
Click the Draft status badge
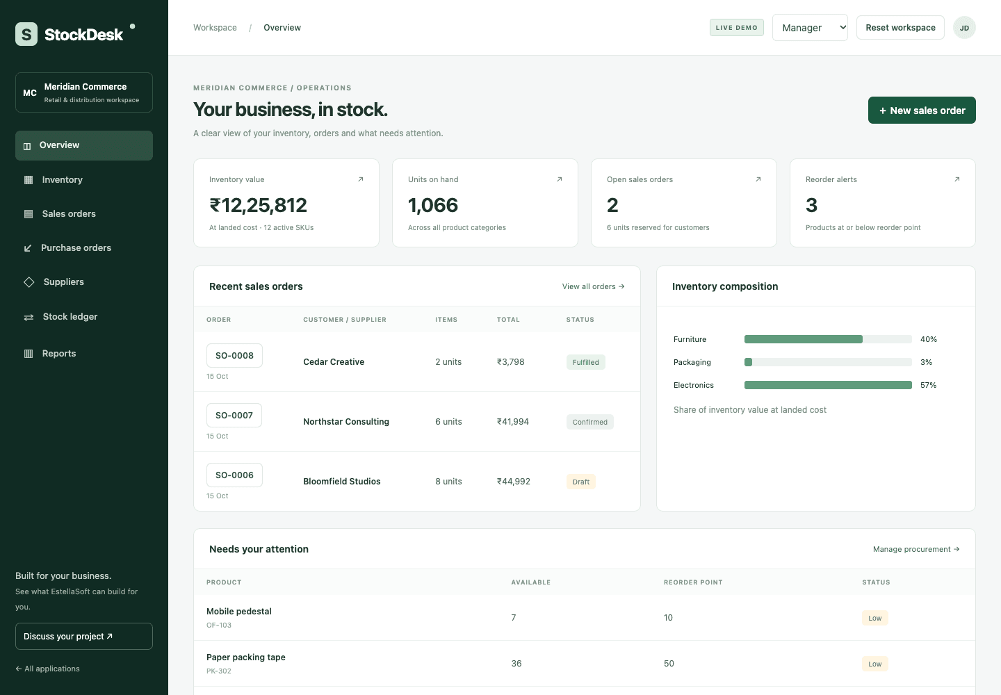click(x=581, y=482)
